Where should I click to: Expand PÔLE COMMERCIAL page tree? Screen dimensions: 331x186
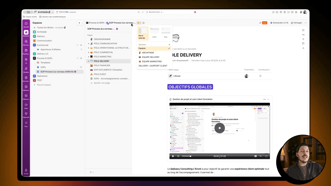(88, 52)
